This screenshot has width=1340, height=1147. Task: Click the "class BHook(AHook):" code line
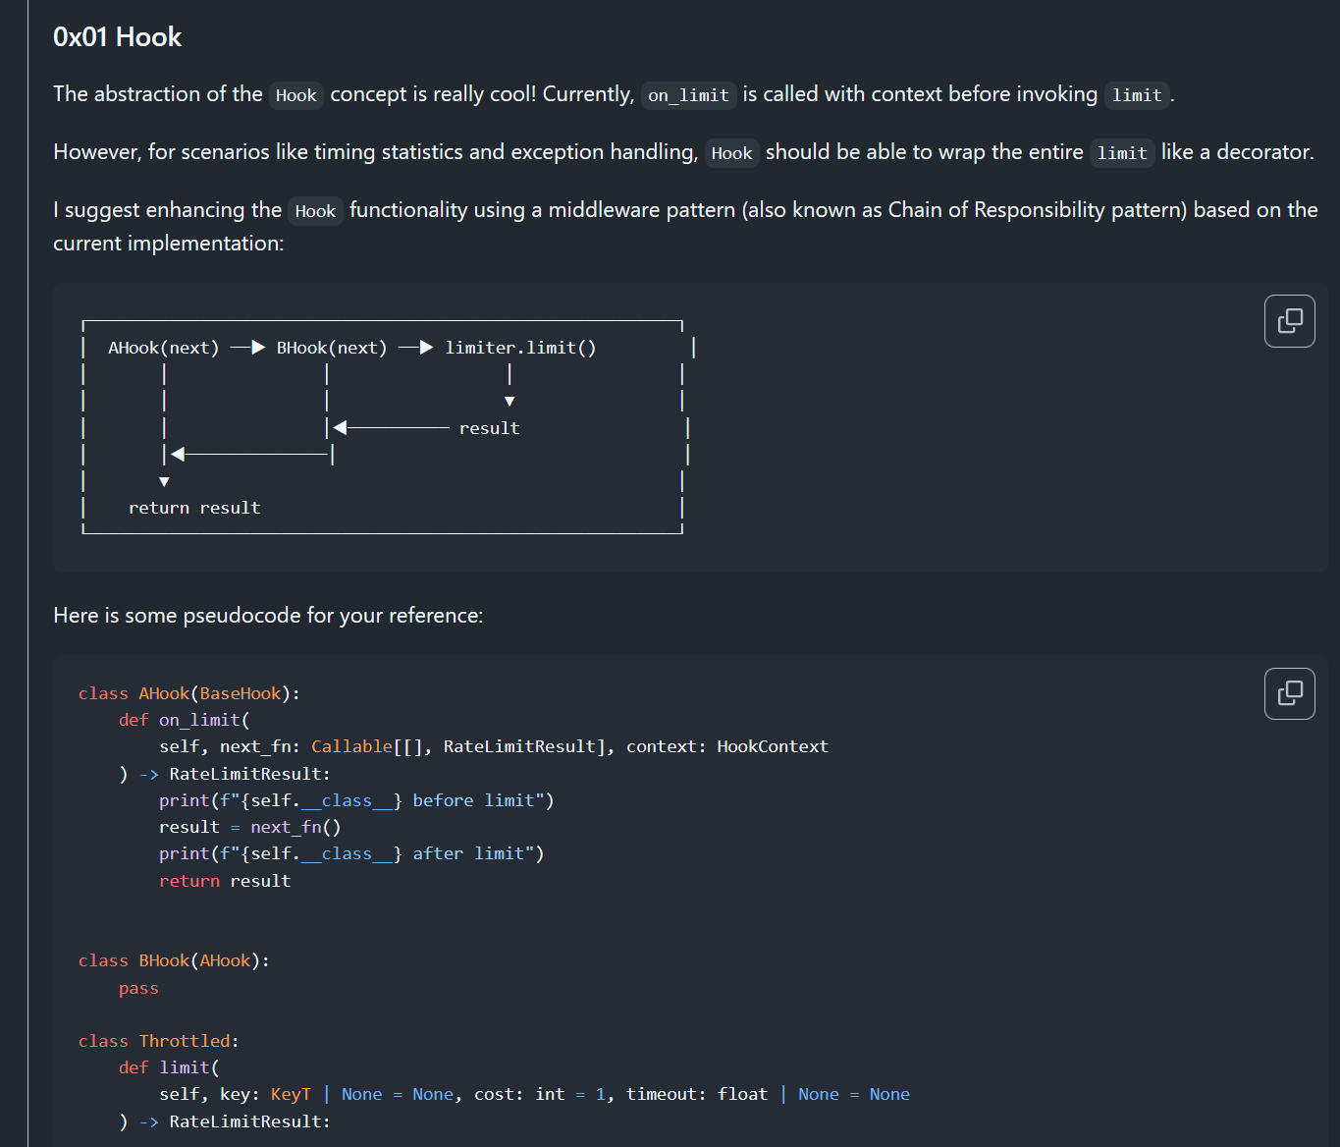click(x=174, y=960)
